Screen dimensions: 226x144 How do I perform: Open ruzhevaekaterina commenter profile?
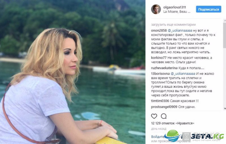point(164,68)
